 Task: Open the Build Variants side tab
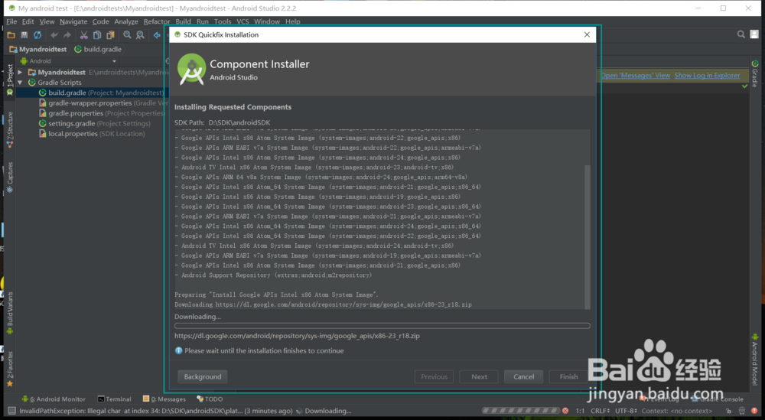pos(10,313)
